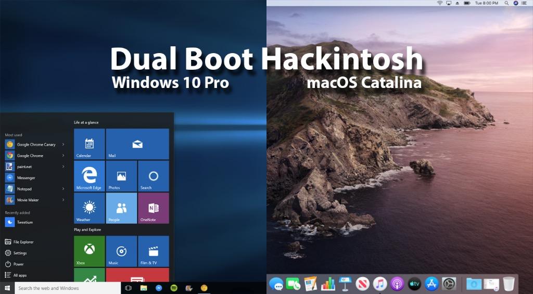The height and width of the screenshot is (294, 533).
Task: Open the minimized window in the Dock
Action: click(x=491, y=284)
